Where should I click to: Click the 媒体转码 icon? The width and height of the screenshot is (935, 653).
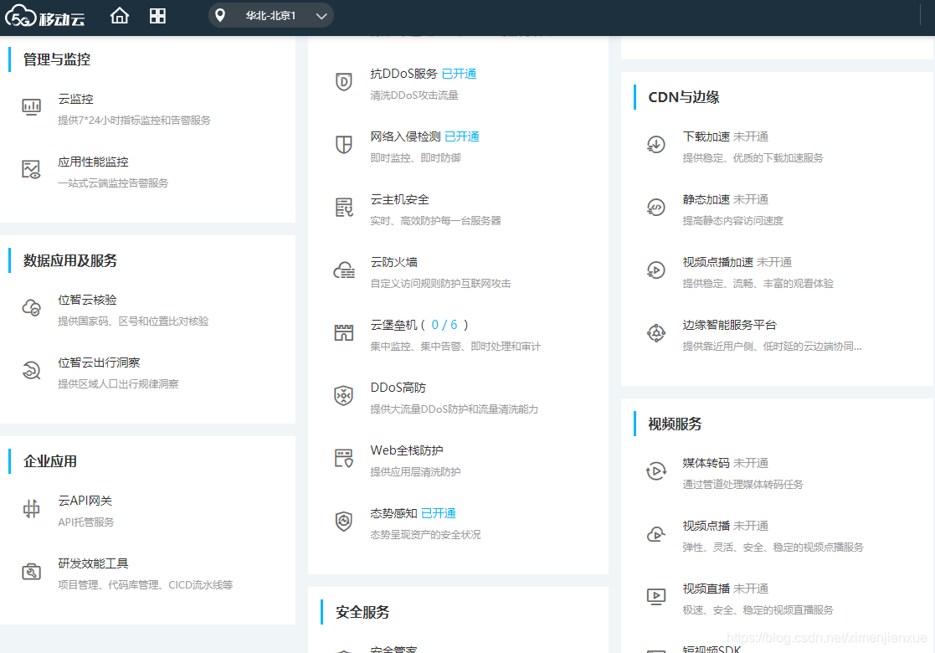click(656, 471)
